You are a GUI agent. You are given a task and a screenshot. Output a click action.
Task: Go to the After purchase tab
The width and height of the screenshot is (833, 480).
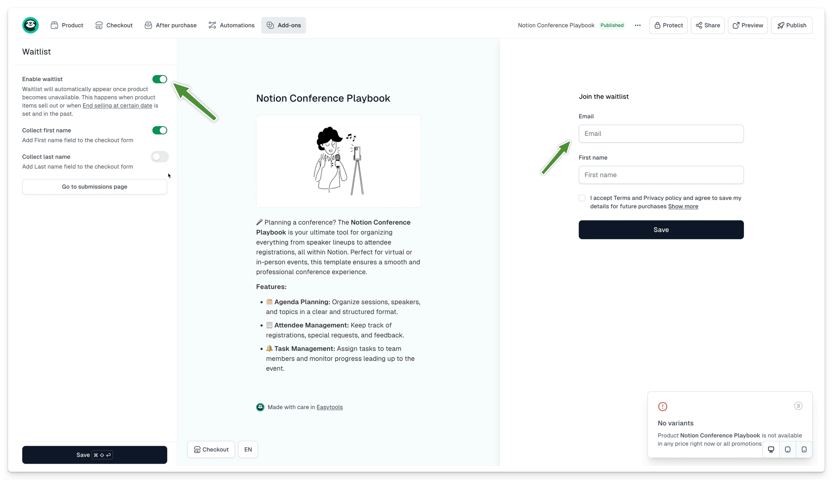coord(170,25)
